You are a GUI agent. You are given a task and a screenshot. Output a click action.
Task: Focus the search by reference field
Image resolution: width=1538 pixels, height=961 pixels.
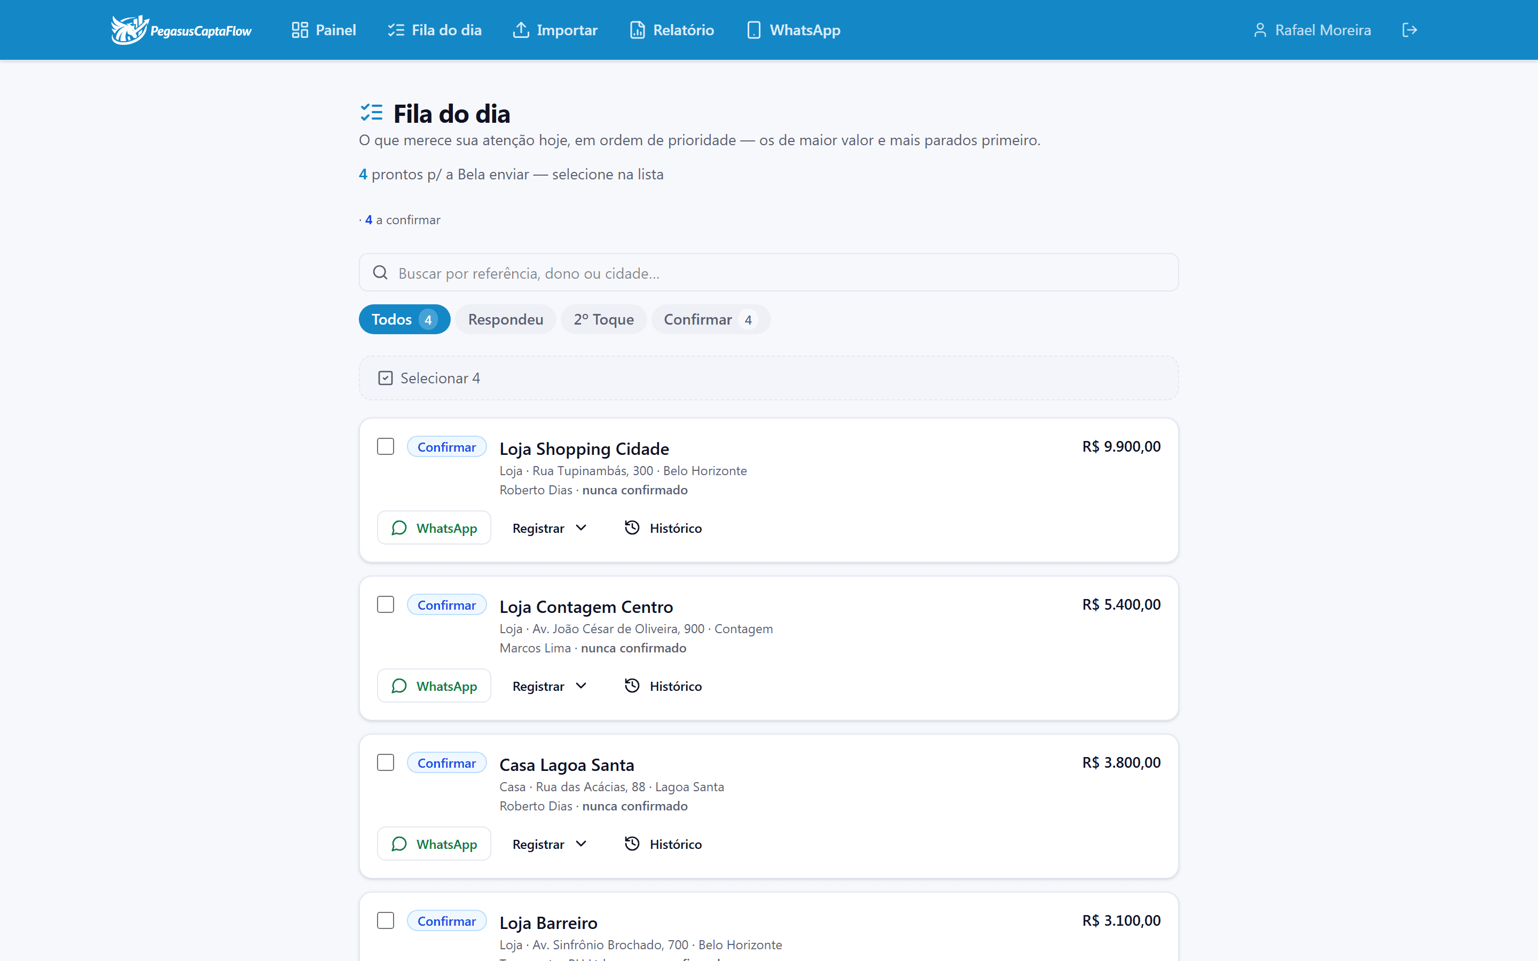tap(768, 273)
